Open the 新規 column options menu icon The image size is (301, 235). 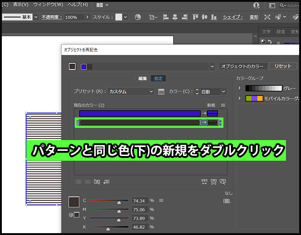tap(223, 105)
